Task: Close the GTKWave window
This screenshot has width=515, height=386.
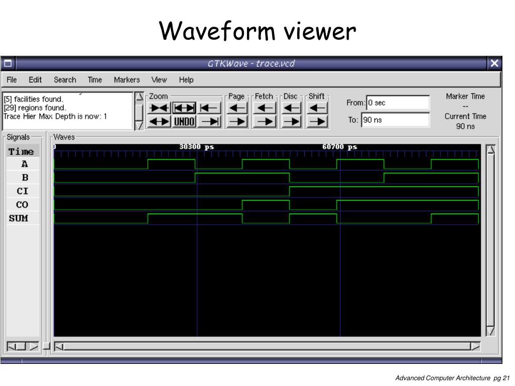Action: tap(494, 63)
